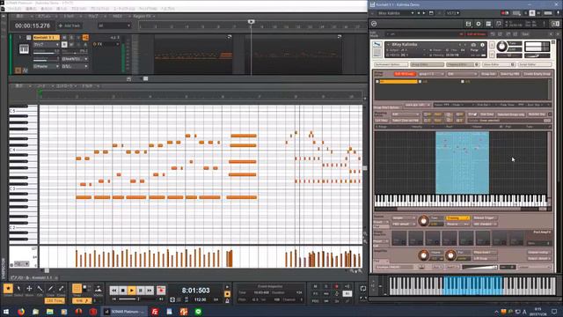Open the Script Editor tab
The width and height of the screenshot is (563, 317).
[x=535, y=64]
